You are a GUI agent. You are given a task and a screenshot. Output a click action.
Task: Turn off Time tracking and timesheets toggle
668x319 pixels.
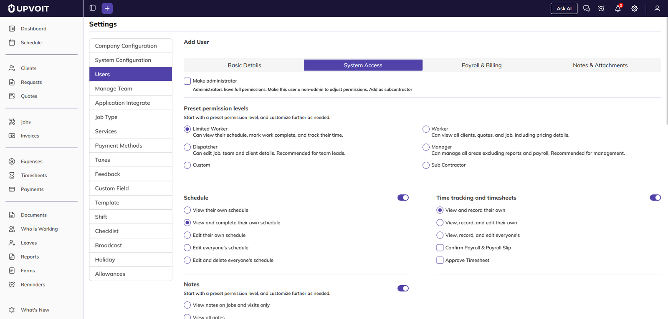click(x=655, y=198)
